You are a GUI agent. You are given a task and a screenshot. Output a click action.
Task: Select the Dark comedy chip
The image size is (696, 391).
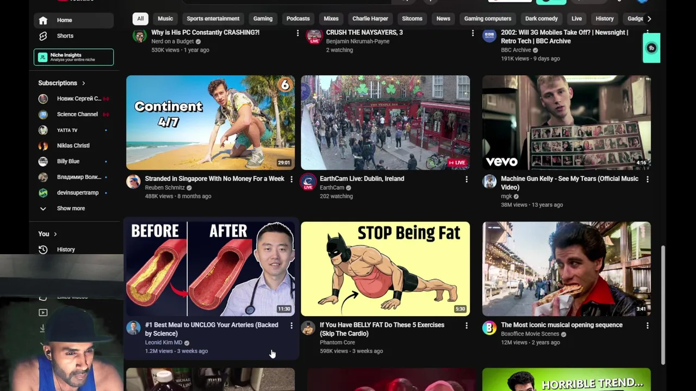[x=542, y=18]
